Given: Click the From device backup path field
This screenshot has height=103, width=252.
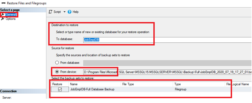Looking at the screenshot, I should [x=167, y=72].
